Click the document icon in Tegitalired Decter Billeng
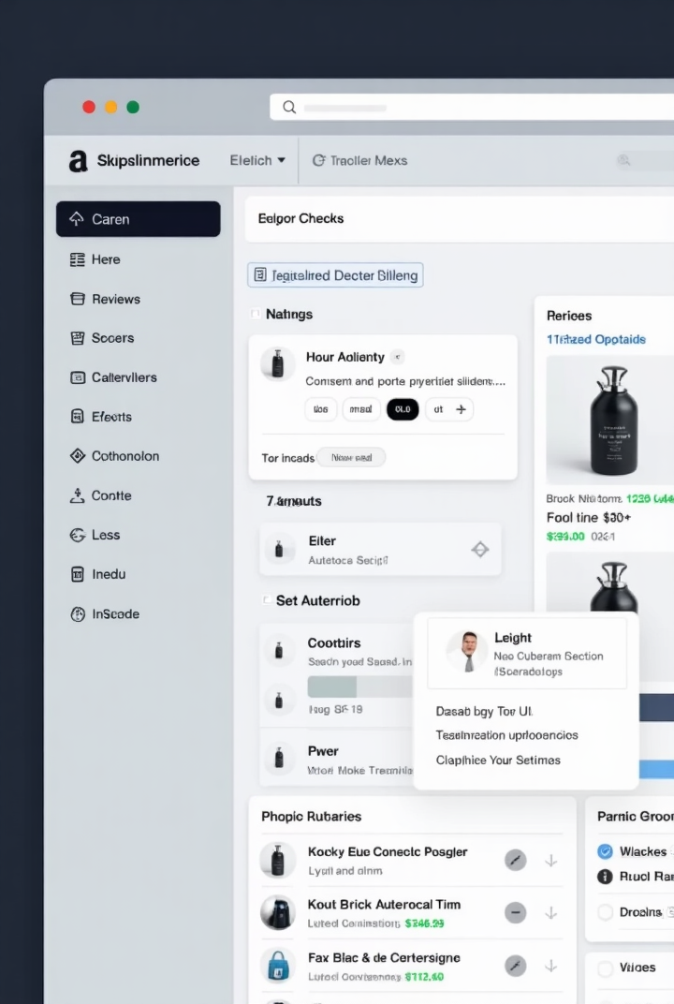Screen dimensions: 674x1004 coord(260,274)
